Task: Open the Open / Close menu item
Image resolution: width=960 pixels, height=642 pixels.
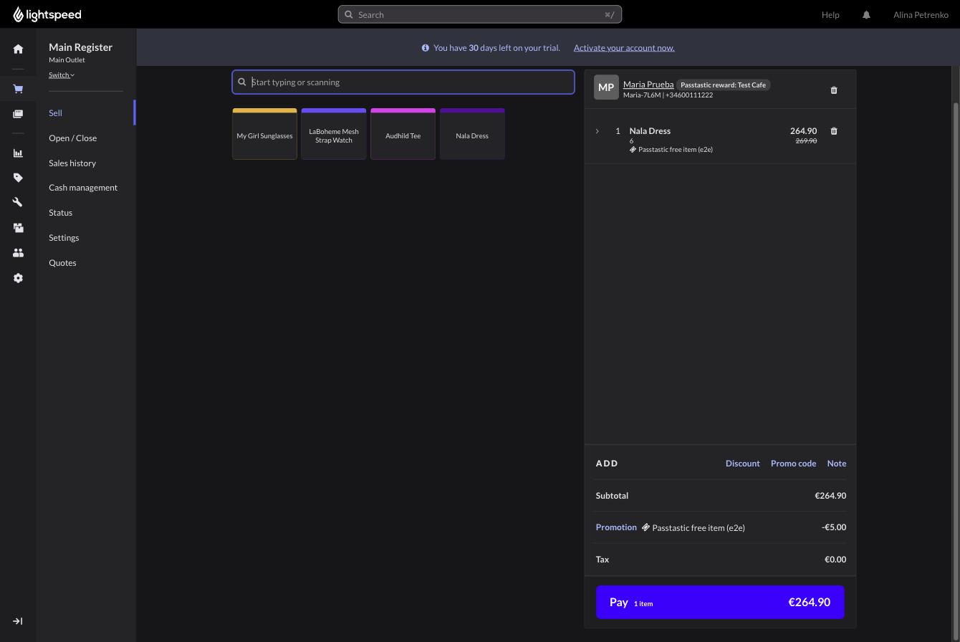Action: (72, 138)
